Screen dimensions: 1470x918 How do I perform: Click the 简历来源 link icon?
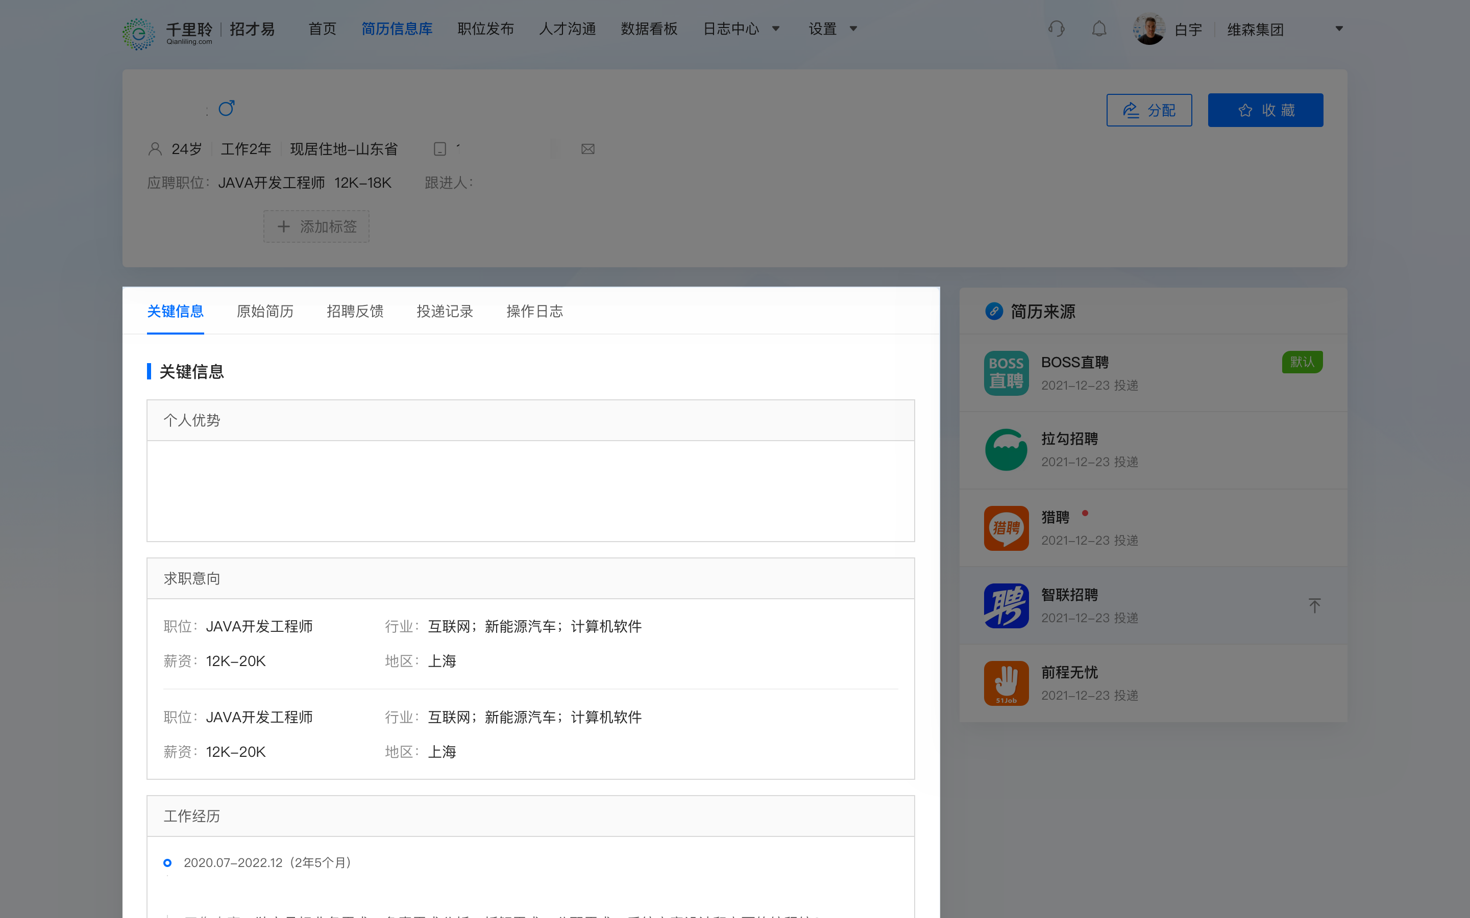[994, 312]
